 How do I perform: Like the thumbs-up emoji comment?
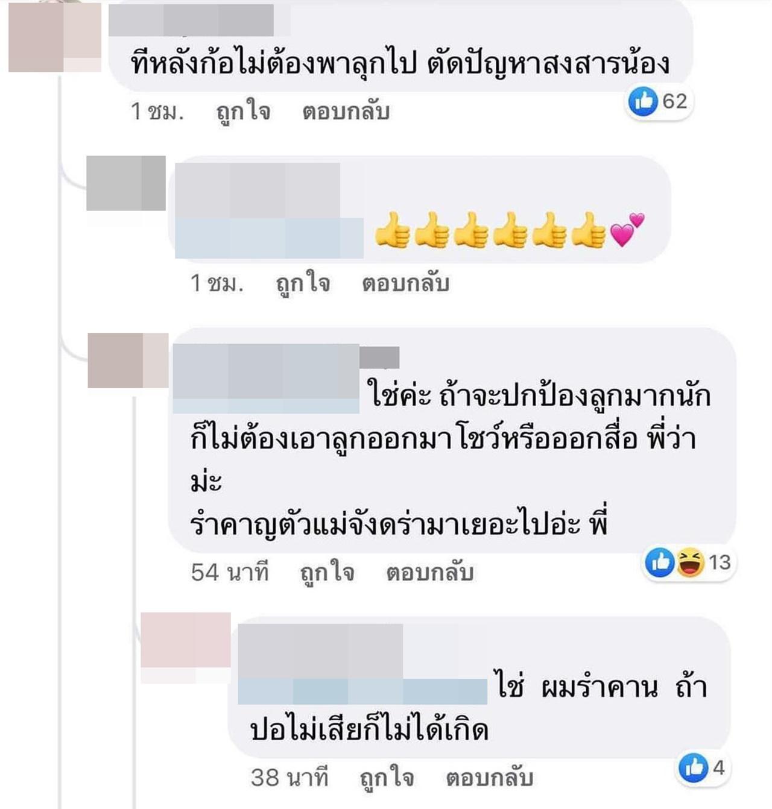click(x=303, y=284)
